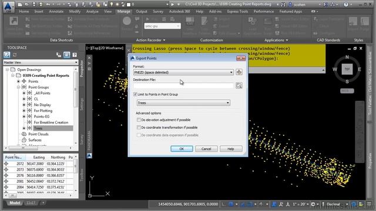Click the signed-in user icon next to scohen
The image size is (376, 211).
coord(290,4)
